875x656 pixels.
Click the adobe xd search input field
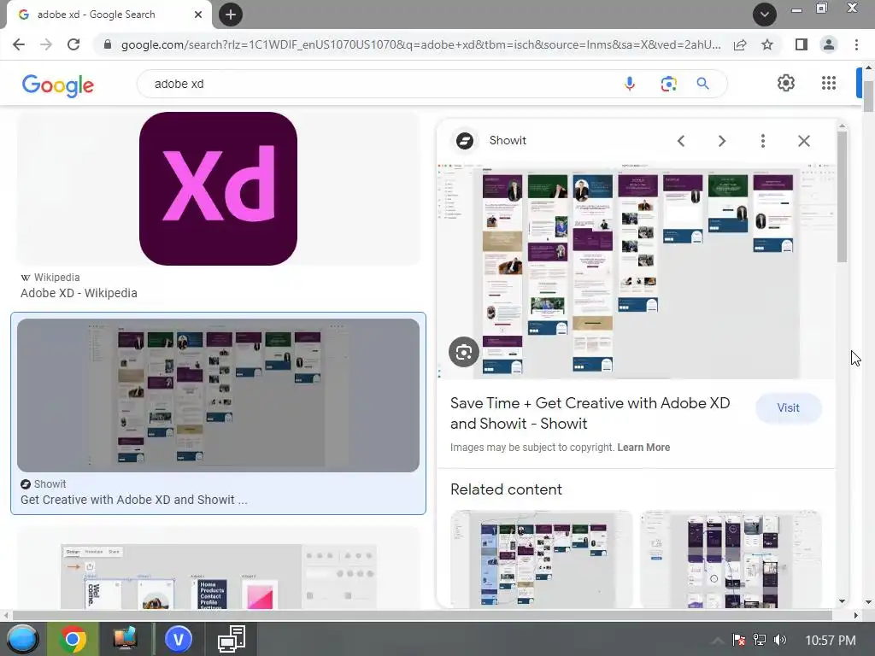tap(379, 84)
